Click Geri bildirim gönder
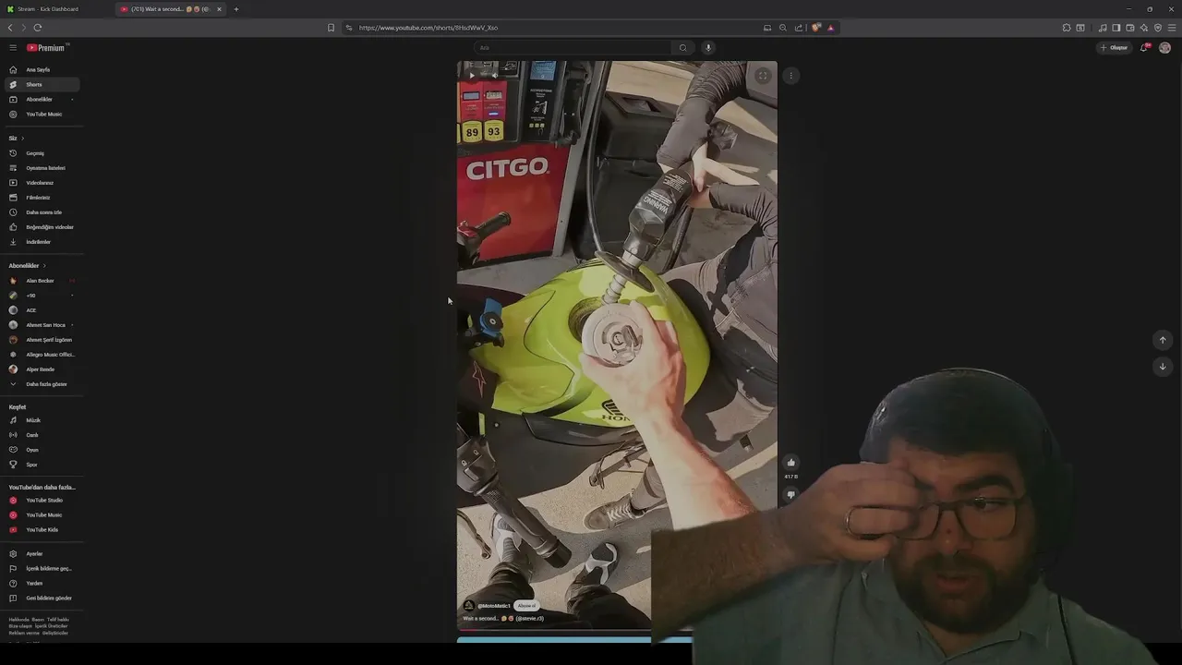1182x665 pixels. pyautogui.click(x=42, y=598)
